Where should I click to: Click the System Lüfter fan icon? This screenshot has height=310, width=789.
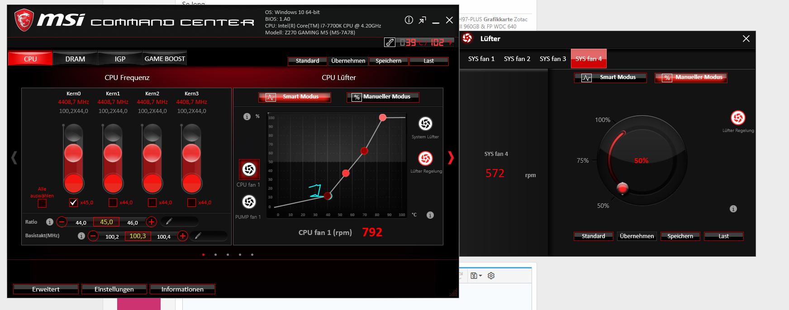tap(425, 123)
